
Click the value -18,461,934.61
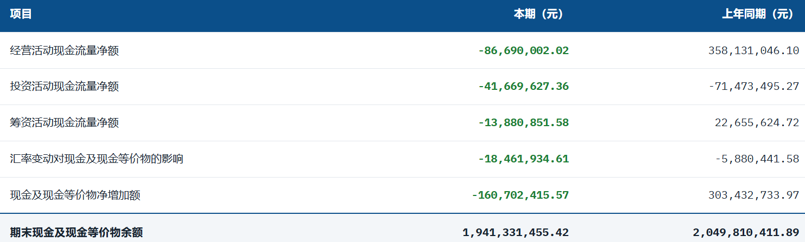[523, 159]
